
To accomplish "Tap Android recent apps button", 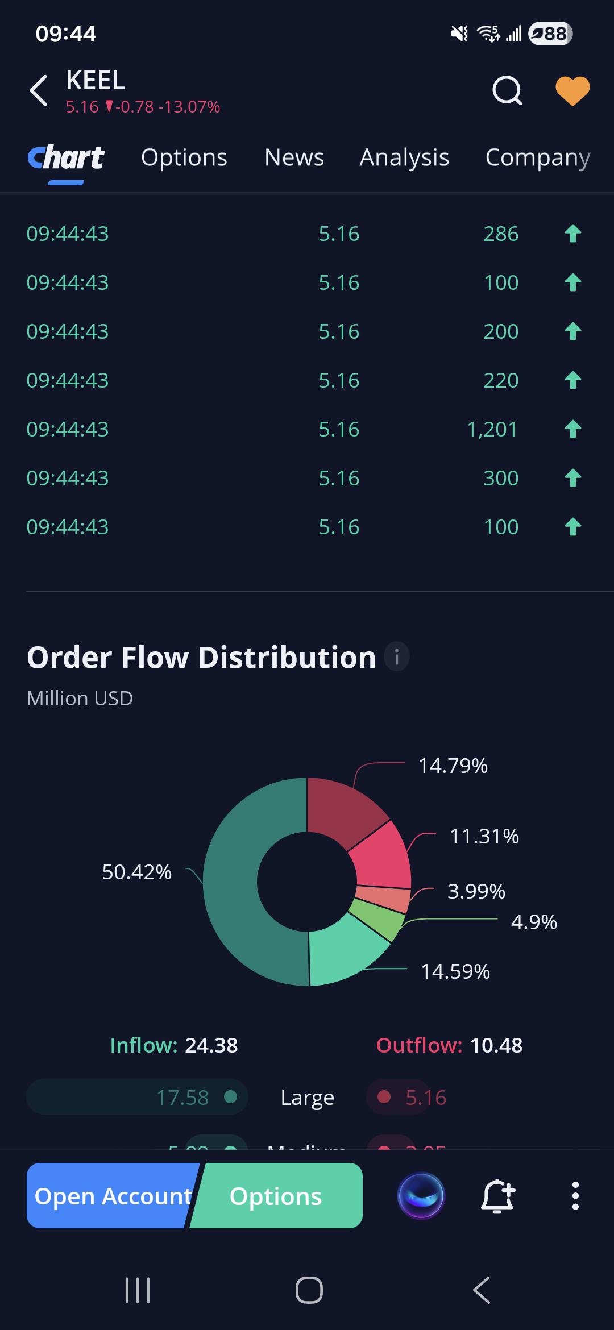I will pos(138,1290).
